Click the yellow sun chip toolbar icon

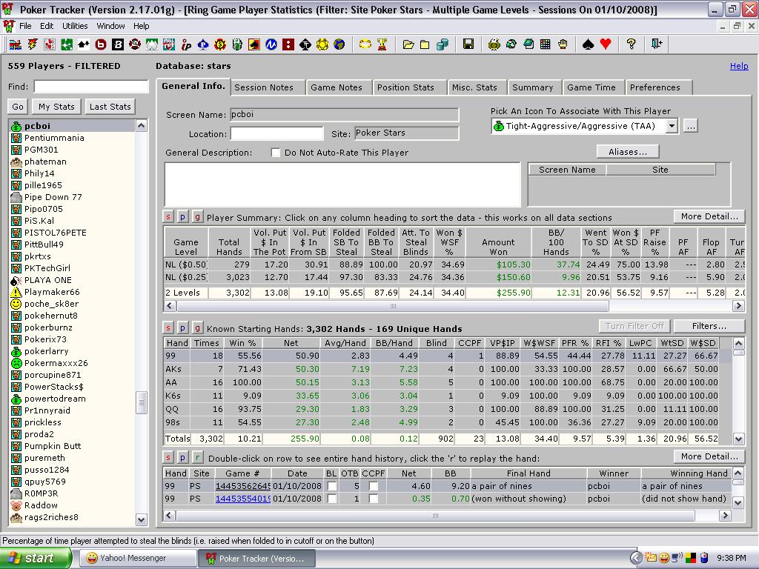(x=322, y=44)
